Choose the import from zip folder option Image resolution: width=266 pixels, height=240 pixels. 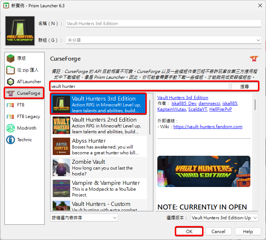[24, 70]
